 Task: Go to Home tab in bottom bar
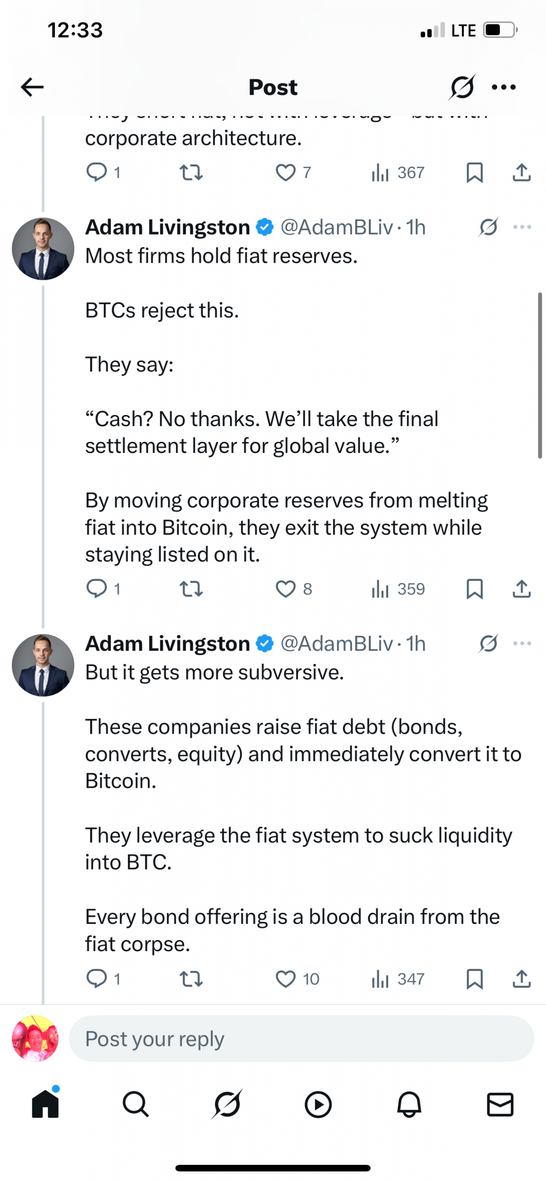45,1104
